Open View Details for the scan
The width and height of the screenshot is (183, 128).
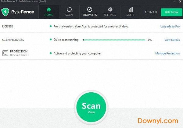tap(172, 40)
